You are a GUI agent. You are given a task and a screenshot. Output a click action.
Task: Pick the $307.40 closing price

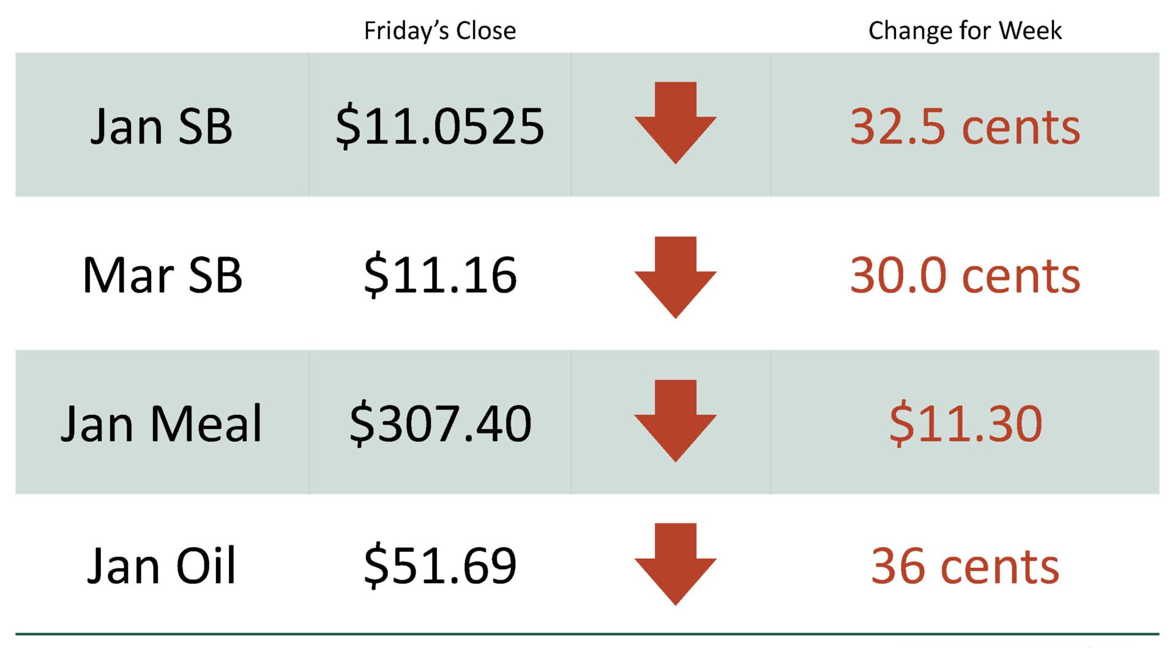439,423
